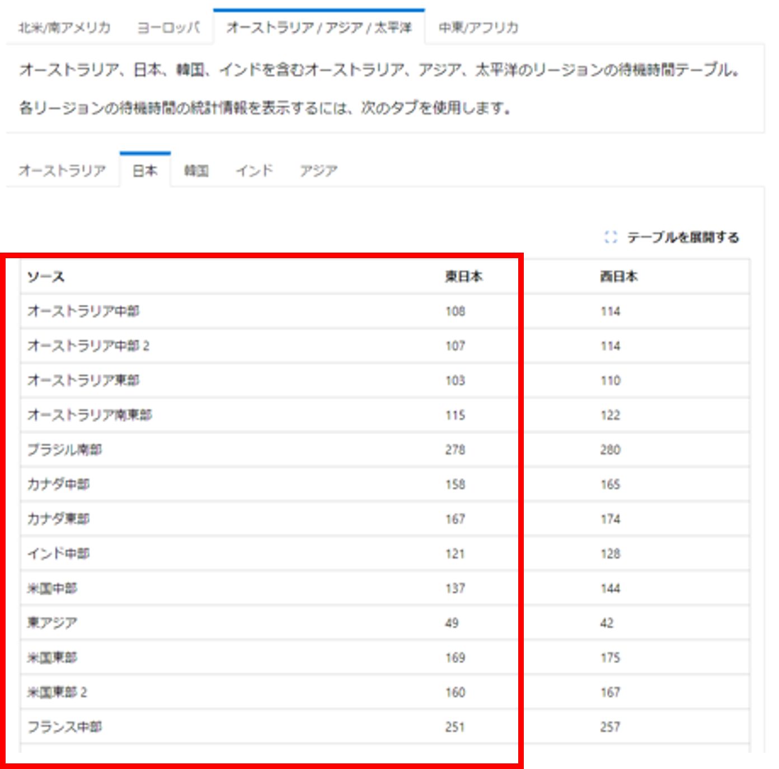Click the 西日本 column header
The height and width of the screenshot is (769, 779).
click(618, 277)
